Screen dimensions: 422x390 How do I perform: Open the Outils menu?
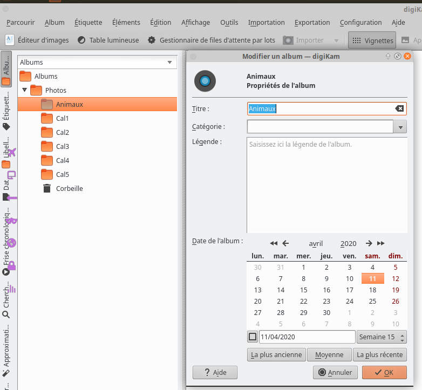[229, 22]
